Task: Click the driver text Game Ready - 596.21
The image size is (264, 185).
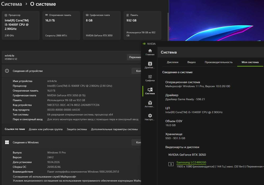Action: pos(185,99)
